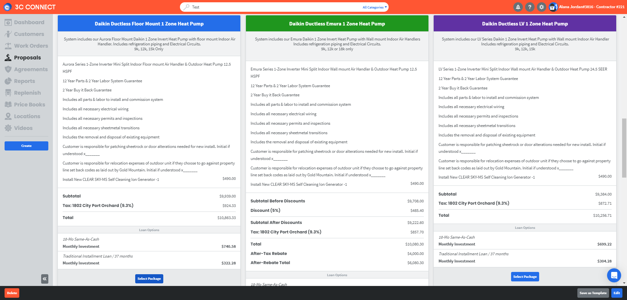The width and height of the screenshot is (627, 300).
Task: Click the Floor Mount total "$10,863.33"
Action: click(227, 218)
